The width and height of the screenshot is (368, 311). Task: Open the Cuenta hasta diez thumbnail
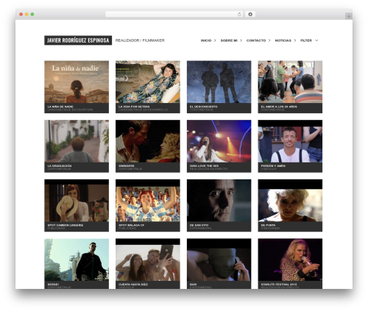click(148, 260)
